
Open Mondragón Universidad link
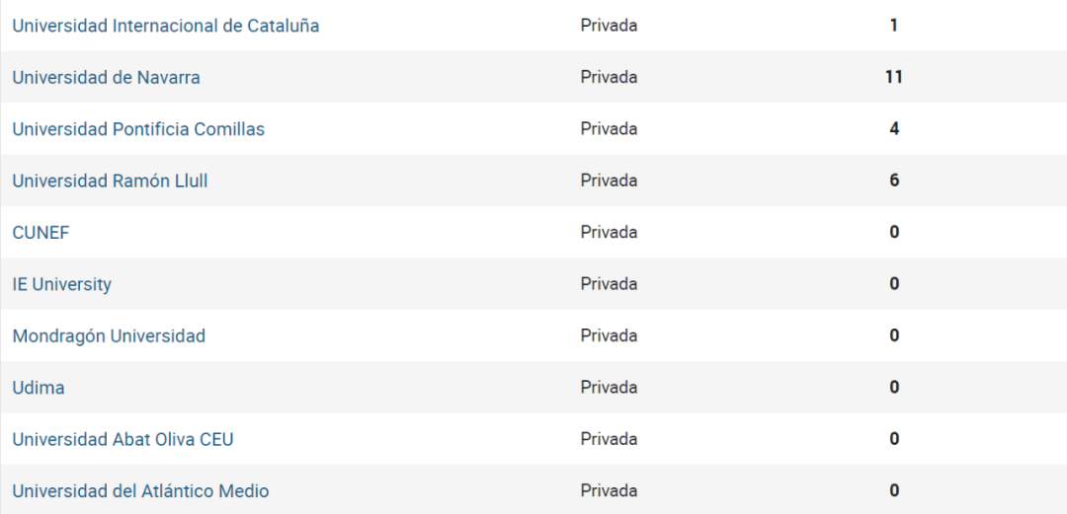click(x=109, y=335)
